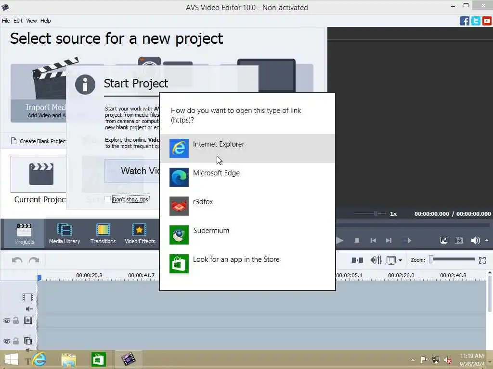
Task: Open link with Internet Explorer
Action: coord(247,148)
